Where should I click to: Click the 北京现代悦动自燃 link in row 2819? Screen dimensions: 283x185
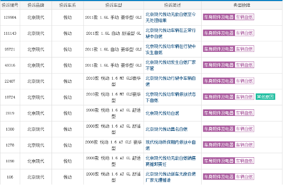click(162, 113)
